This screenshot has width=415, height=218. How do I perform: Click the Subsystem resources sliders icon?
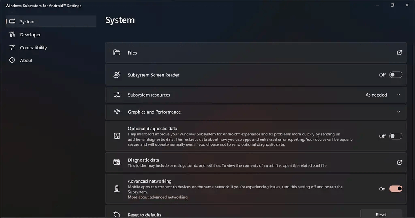click(x=117, y=95)
